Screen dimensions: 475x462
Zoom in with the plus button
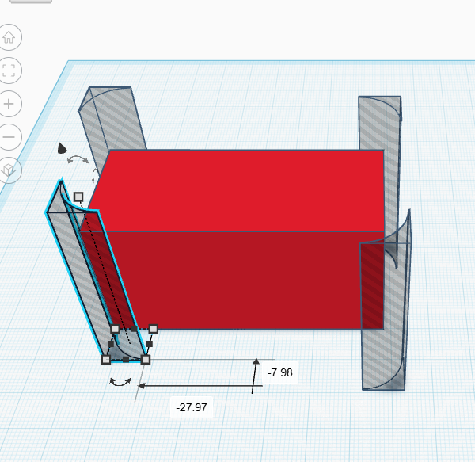(x=9, y=104)
